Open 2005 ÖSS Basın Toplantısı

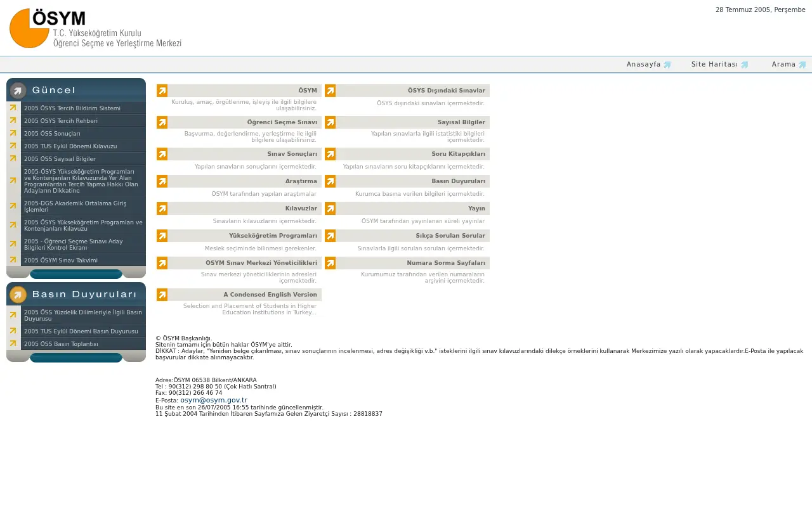61,344
